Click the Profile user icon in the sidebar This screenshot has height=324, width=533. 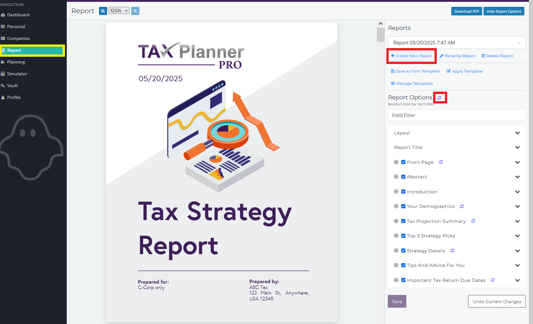coord(3,98)
